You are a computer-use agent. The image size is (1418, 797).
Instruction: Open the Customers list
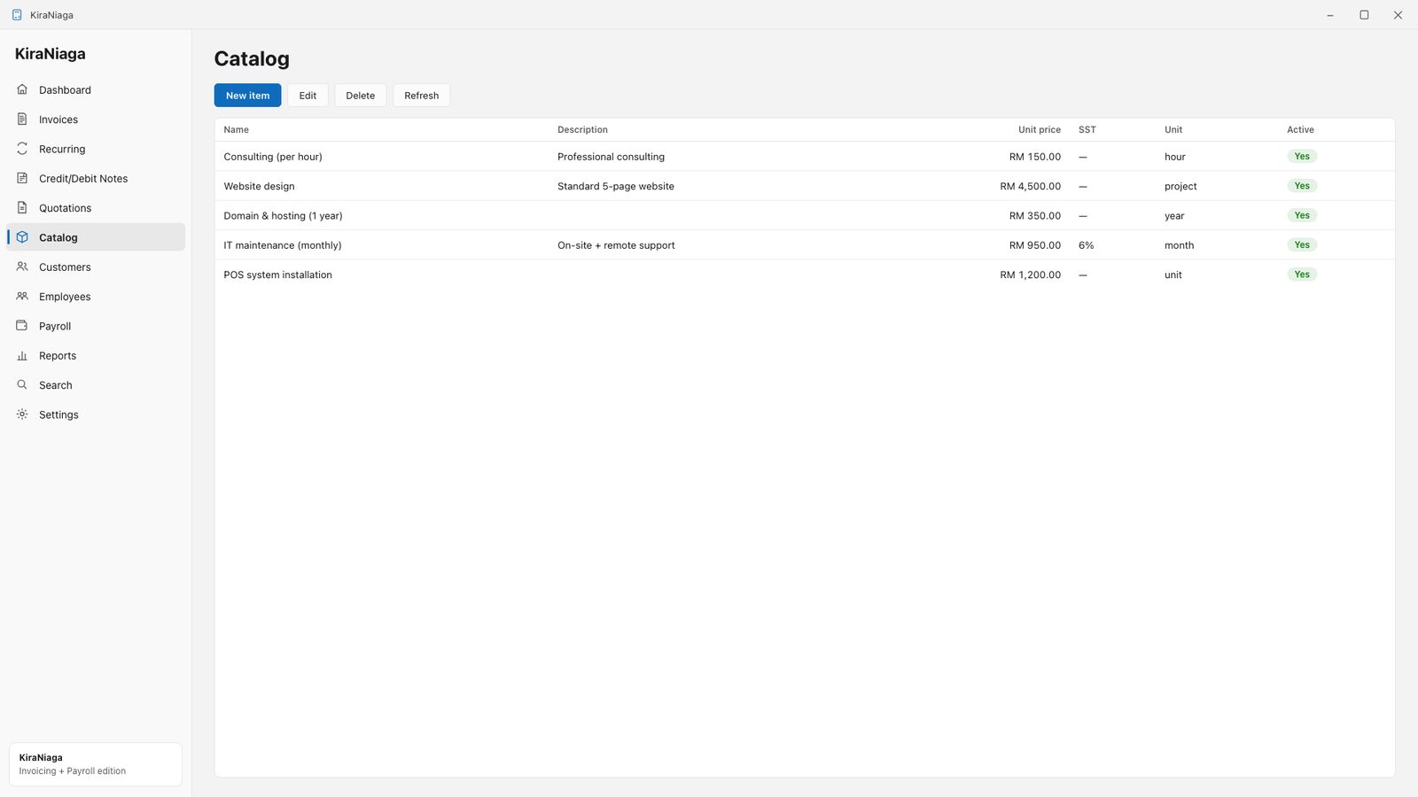96,267
